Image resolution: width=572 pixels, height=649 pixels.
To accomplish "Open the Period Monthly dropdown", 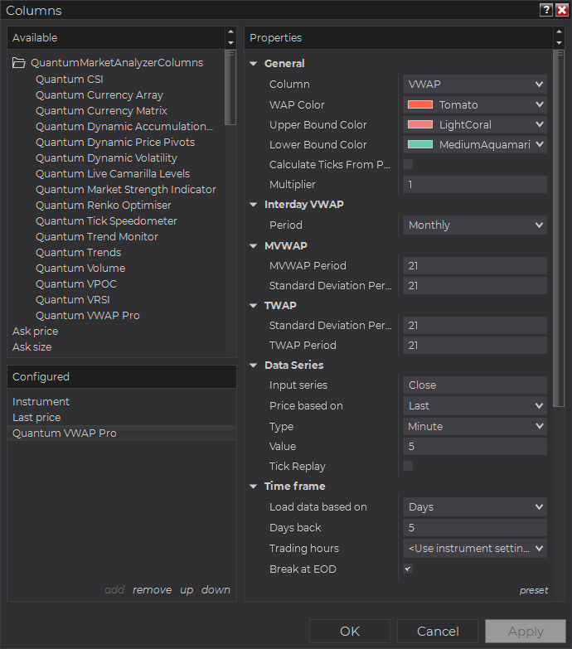I will click(x=475, y=225).
